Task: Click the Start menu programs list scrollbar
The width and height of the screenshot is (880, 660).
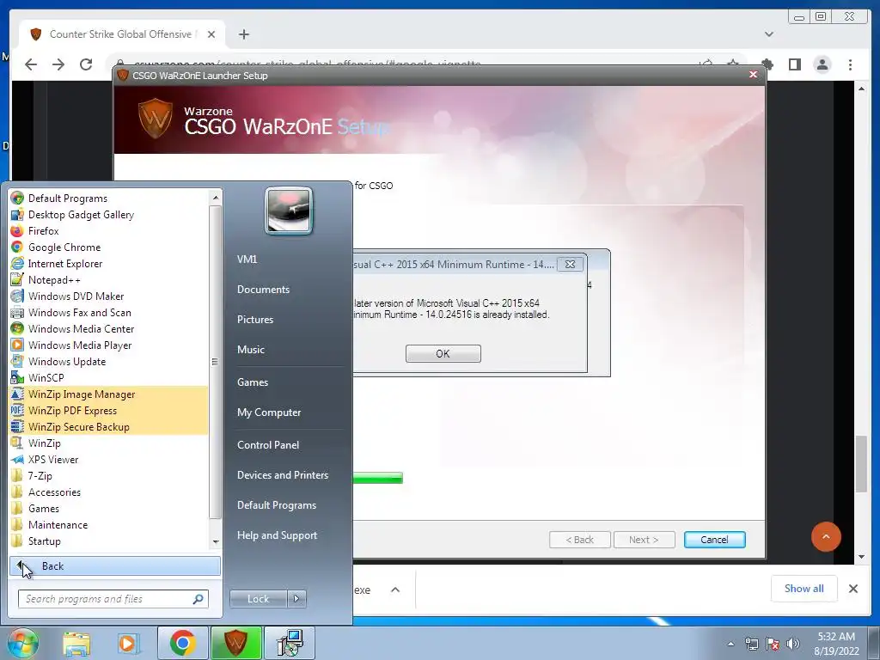Action: [215, 362]
